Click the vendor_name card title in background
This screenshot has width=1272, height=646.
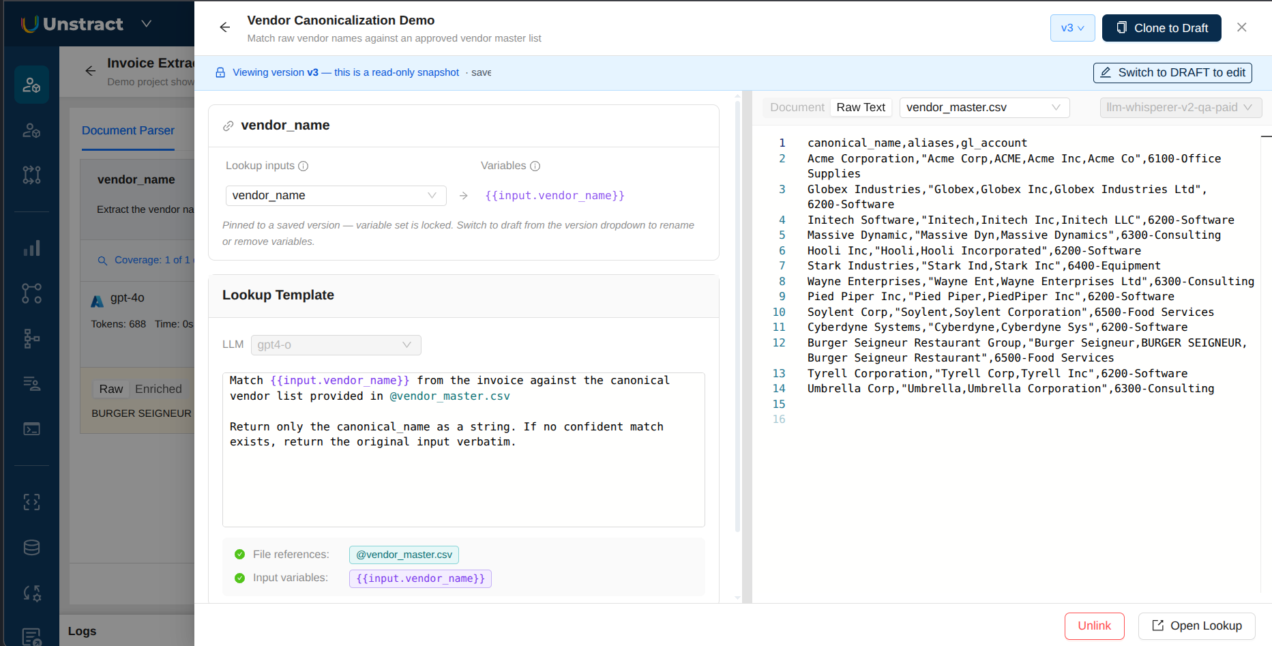136,180
